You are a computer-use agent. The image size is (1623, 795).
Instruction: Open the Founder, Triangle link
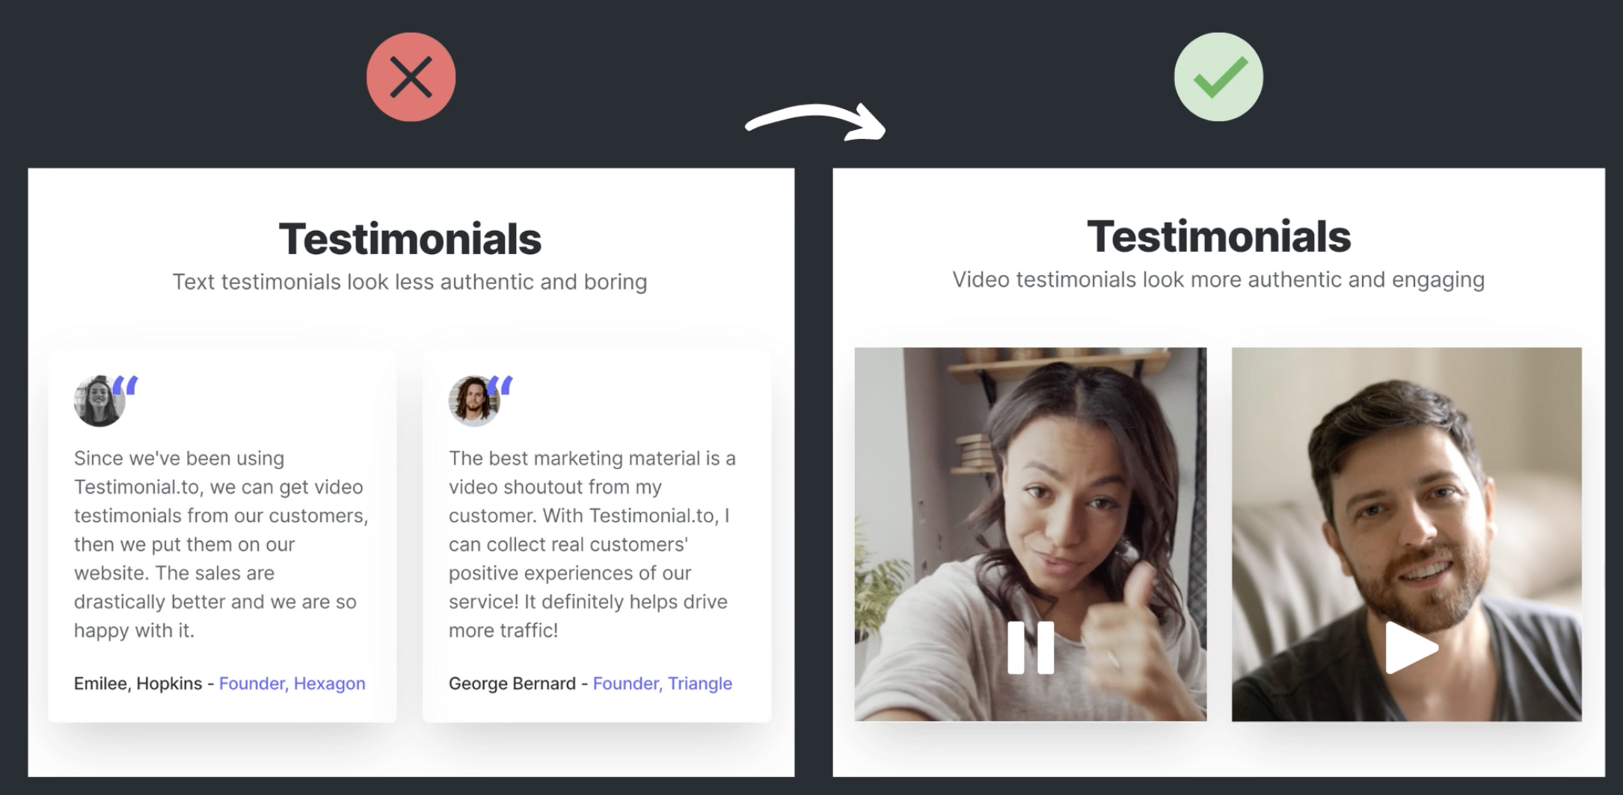(x=662, y=684)
